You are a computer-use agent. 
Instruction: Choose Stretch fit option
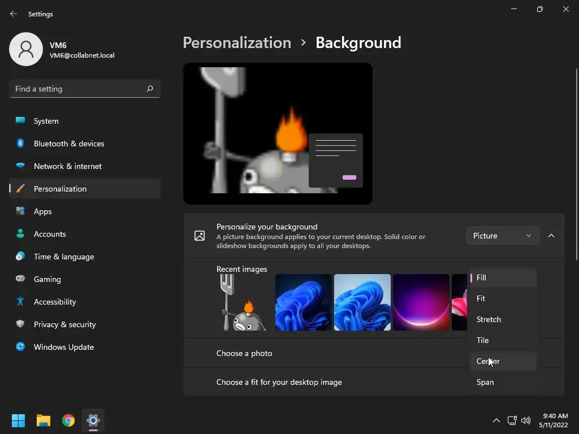coord(503,320)
